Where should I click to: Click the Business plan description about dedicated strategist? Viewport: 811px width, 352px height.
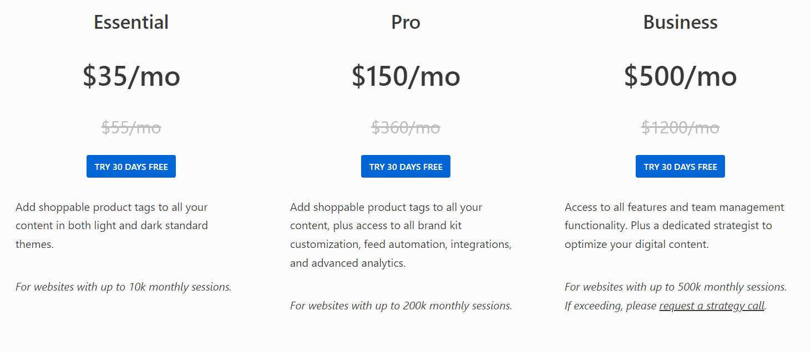[x=674, y=225]
